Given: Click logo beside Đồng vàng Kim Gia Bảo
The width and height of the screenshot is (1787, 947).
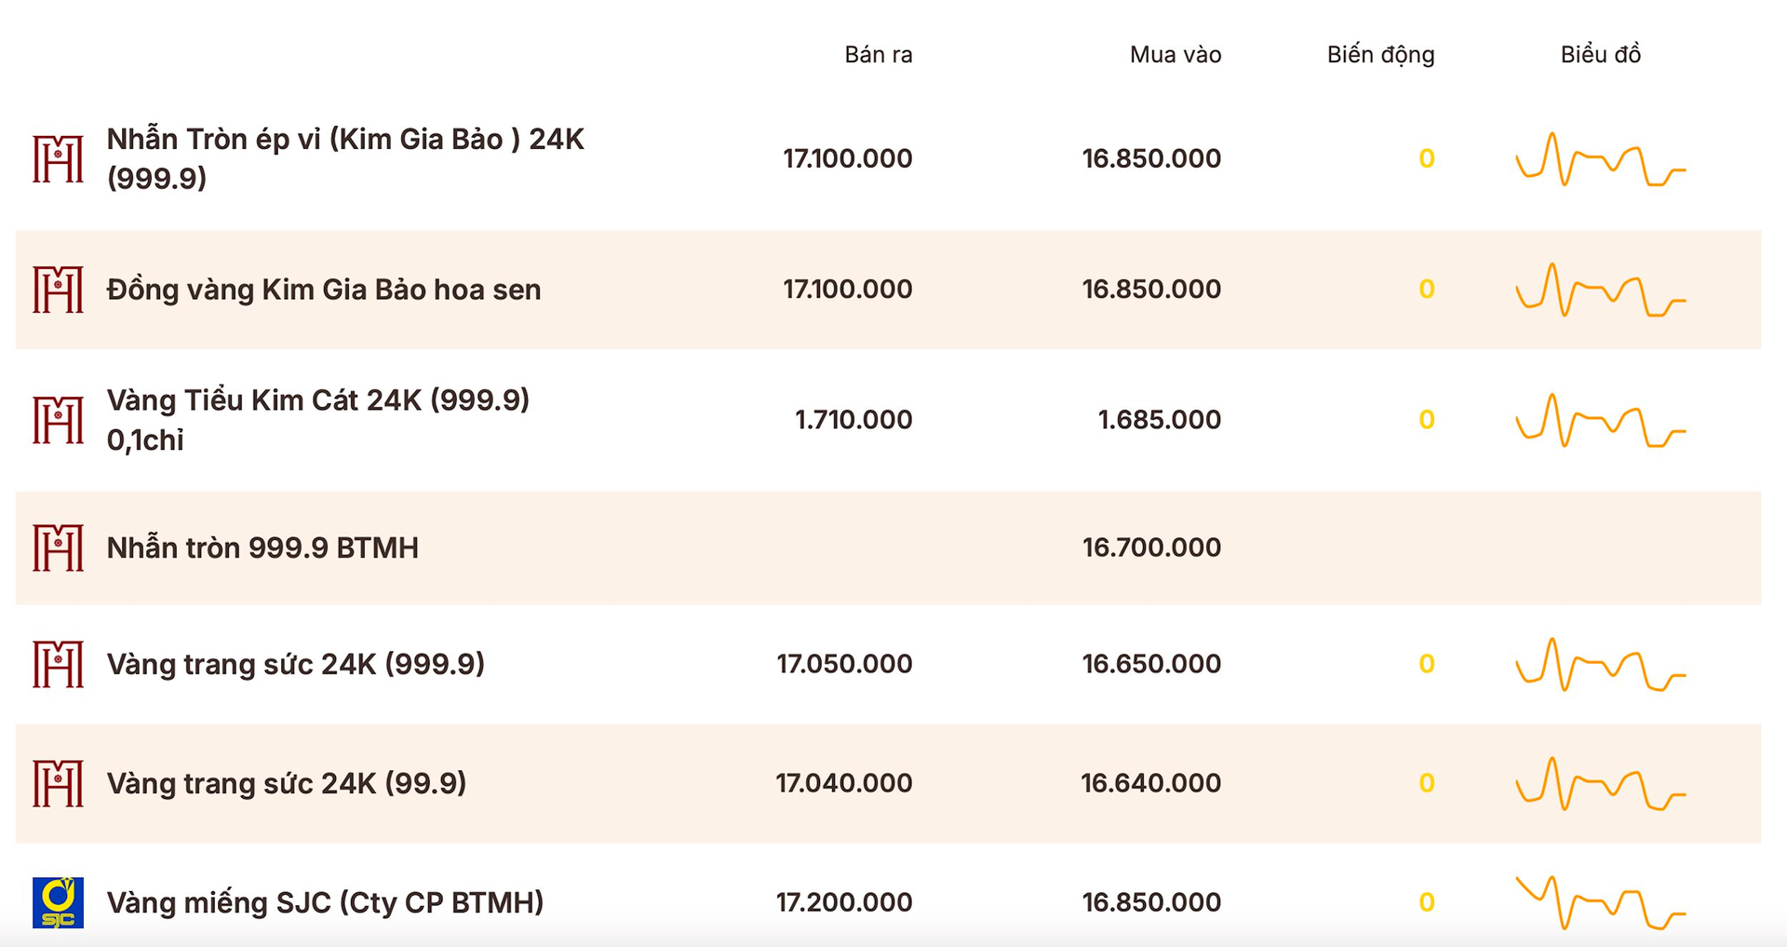Looking at the screenshot, I should [58, 290].
